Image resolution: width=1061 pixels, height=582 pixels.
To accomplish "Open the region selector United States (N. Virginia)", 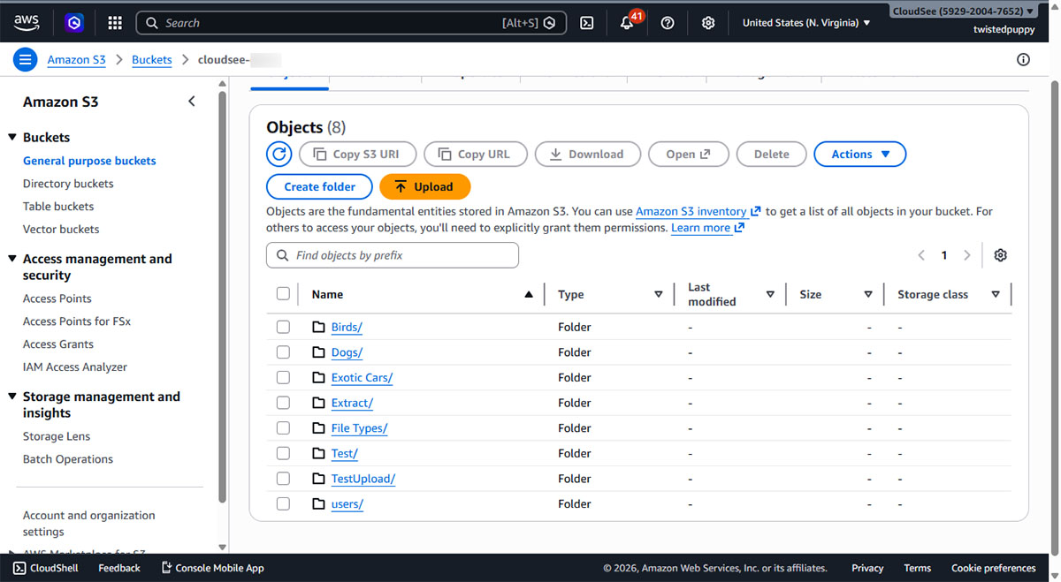I will 806,23.
